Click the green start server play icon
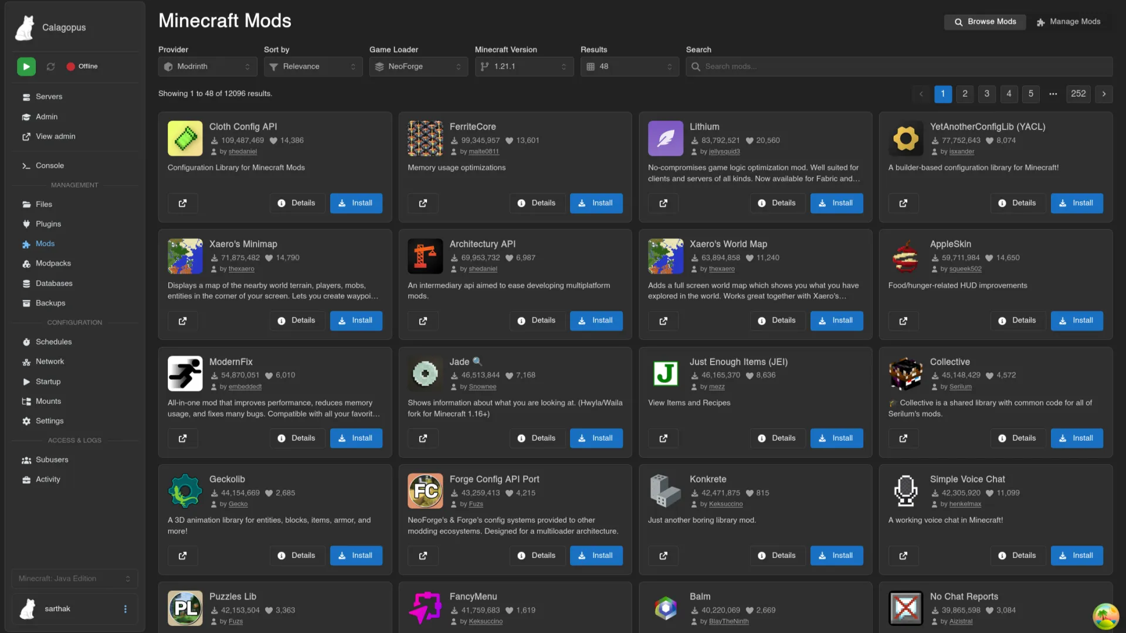The width and height of the screenshot is (1126, 633). 26,67
